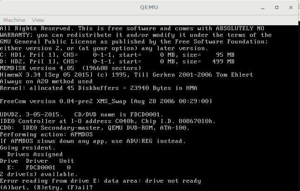Click the "Going resident." line
The height and width of the screenshot is (191, 300).
tap(27, 148)
